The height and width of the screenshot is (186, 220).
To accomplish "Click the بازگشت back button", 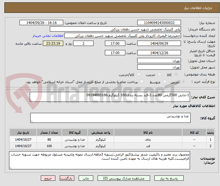I will (x=67, y=178).
